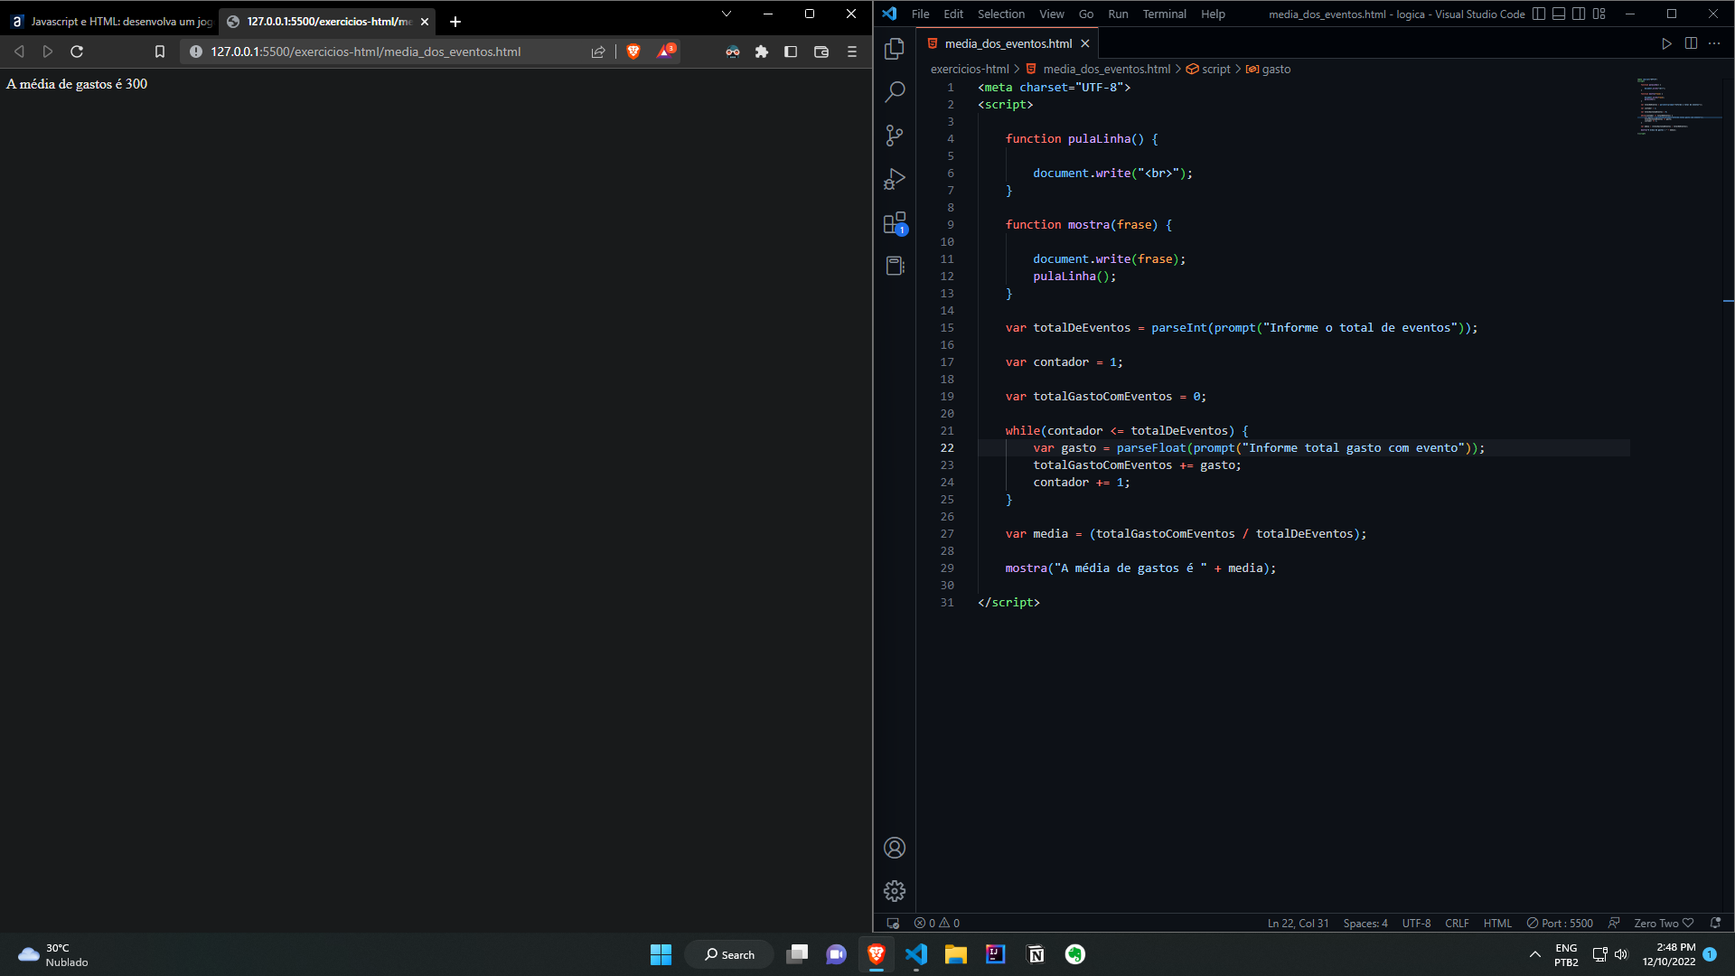Open notifications bell in VS Code status bar
This screenshot has height=976, width=1735.
1715,923
